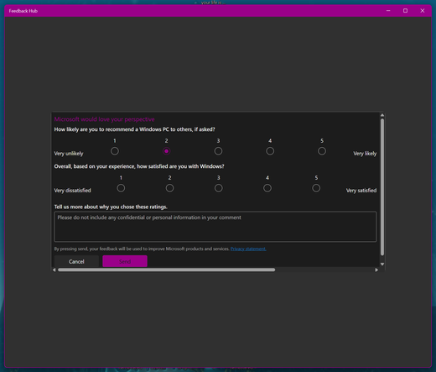The height and width of the screenshot is (372, 436).
Task: Click the survey scroll up arrow
Action: click(x=382, y=115)
